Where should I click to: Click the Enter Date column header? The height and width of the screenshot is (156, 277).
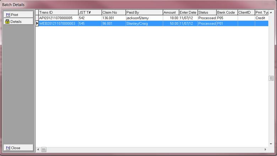(188, 12)
